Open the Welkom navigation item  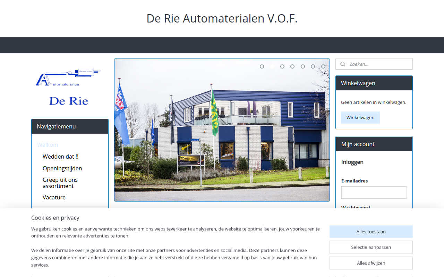48,145
